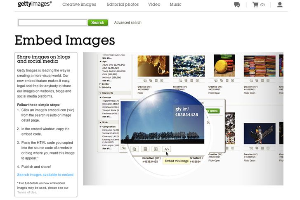This screenshot has width=300, height=200.
Task: Click the similar images icon beside embed icon
Action: [x=156, y=149]
